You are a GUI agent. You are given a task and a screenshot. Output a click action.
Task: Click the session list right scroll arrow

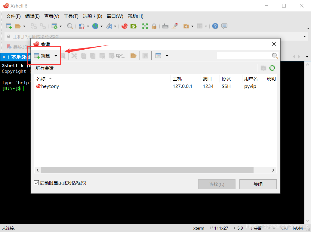(273, 170)
